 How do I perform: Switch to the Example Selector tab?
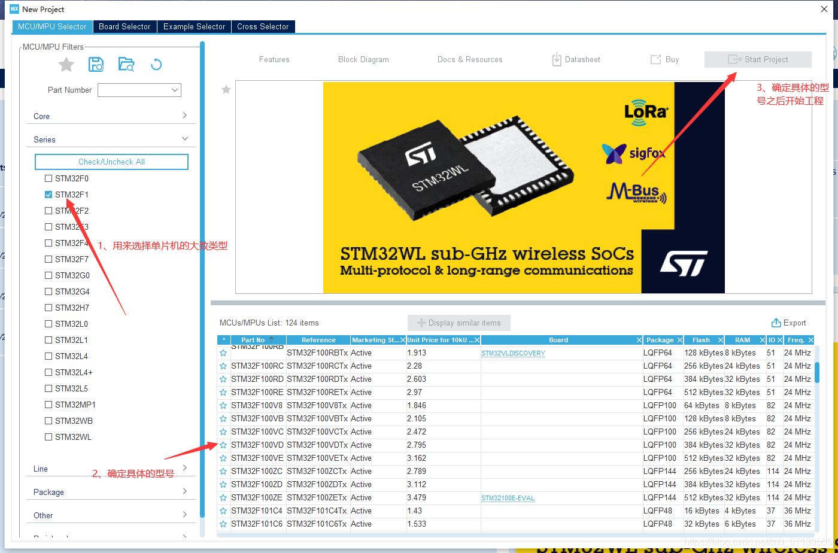(x=194, y=26)
